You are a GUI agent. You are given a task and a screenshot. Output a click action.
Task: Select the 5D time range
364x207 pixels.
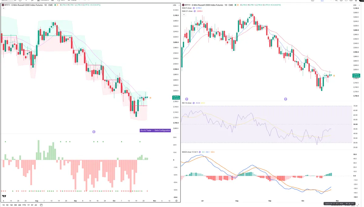pyautogui.click(x=8, y=205)
